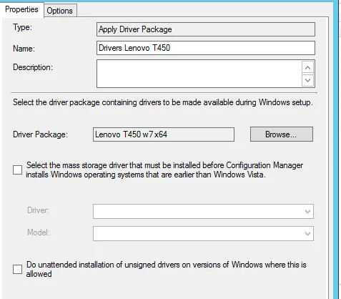
Task: Expand Driver list using its chevron arrow
Action: point(307,211)
